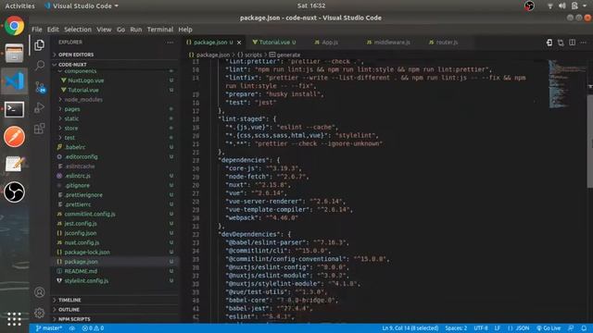593x333 pixels.
Task: Show Applications grid in dock
Action: [x=15, y=319]
